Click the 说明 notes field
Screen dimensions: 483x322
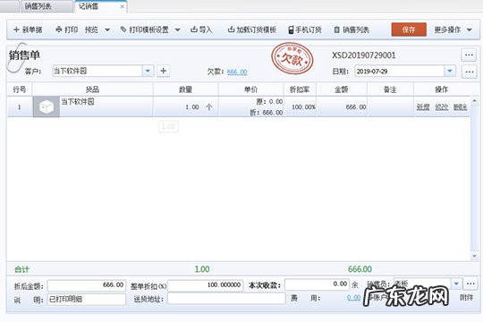pyautogui.click(x=87, y=299)
